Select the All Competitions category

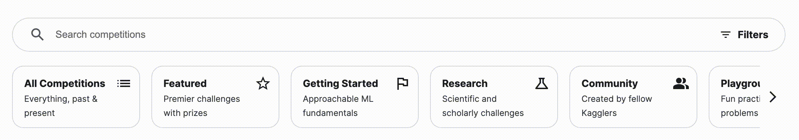tap(76, 97)
